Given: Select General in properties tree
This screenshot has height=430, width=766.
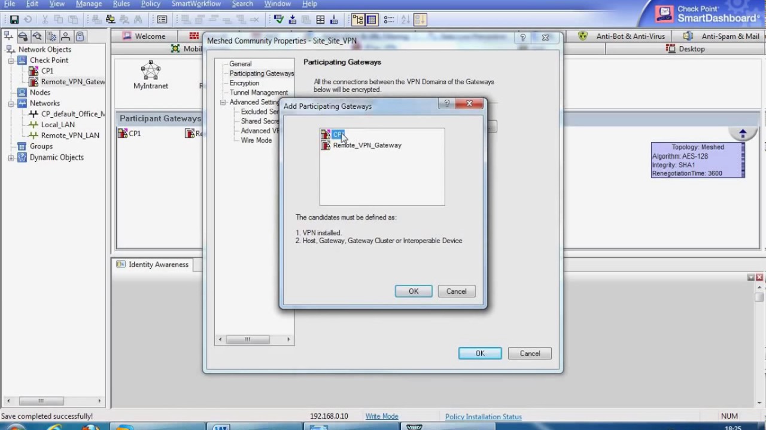Looking at the screenshot, I should tap(241, 64).
